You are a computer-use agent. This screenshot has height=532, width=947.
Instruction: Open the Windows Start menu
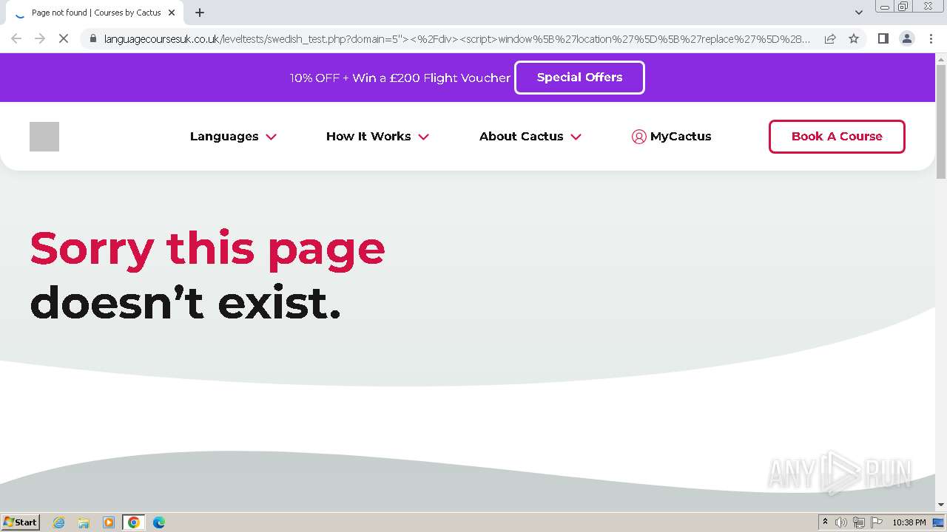[21, 522]
